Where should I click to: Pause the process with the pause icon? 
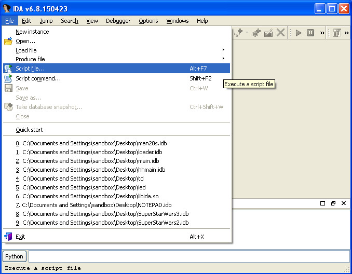310,33
